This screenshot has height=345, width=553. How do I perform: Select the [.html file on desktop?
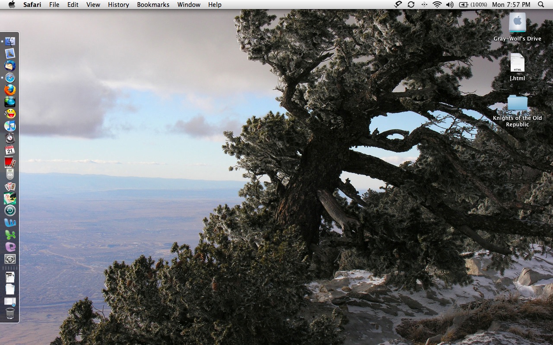coord(517,67)
